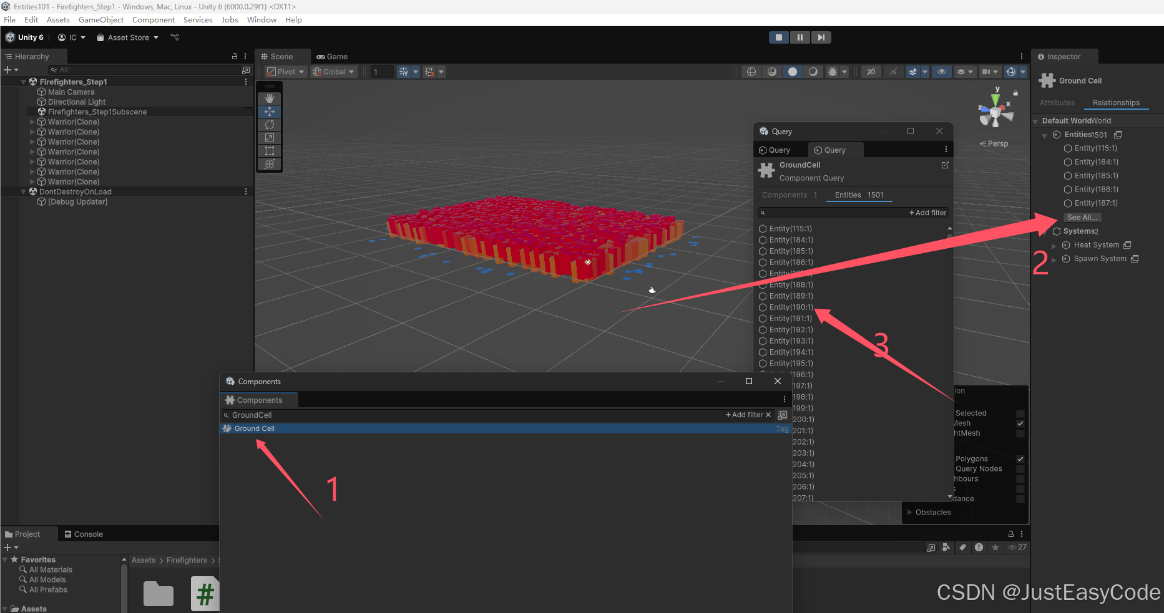Open the debug draw mode bug icon

(833, 72)
